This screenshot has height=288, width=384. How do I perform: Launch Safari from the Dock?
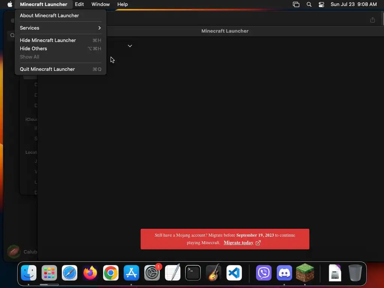pyautogui.click(x=69, y=273)
